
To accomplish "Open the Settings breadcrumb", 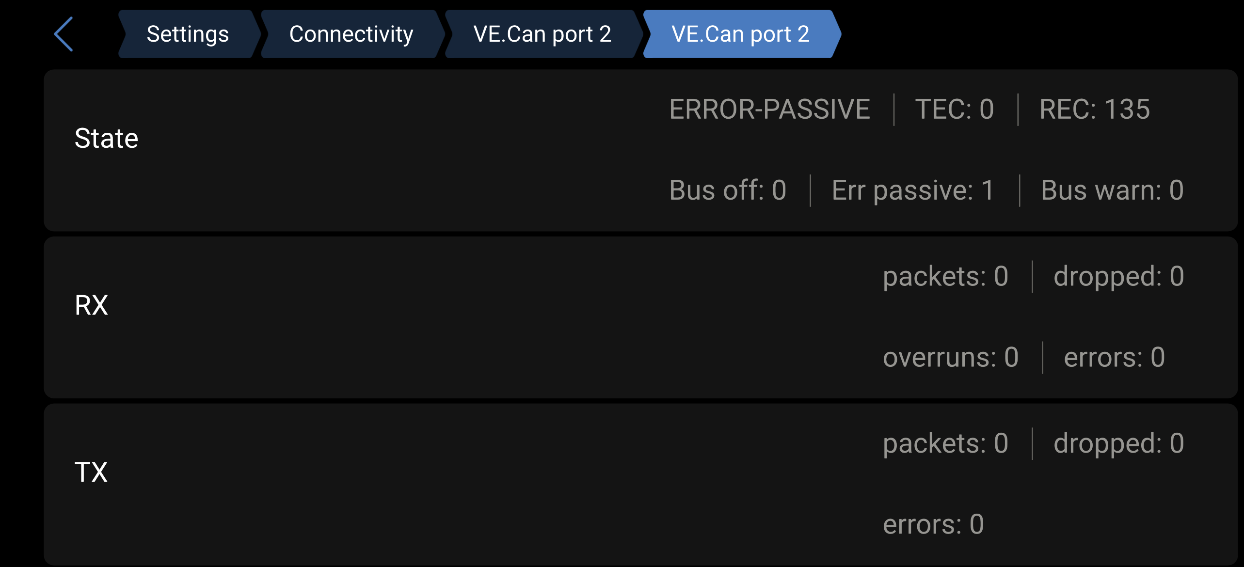I will click(x=188, y=34).
